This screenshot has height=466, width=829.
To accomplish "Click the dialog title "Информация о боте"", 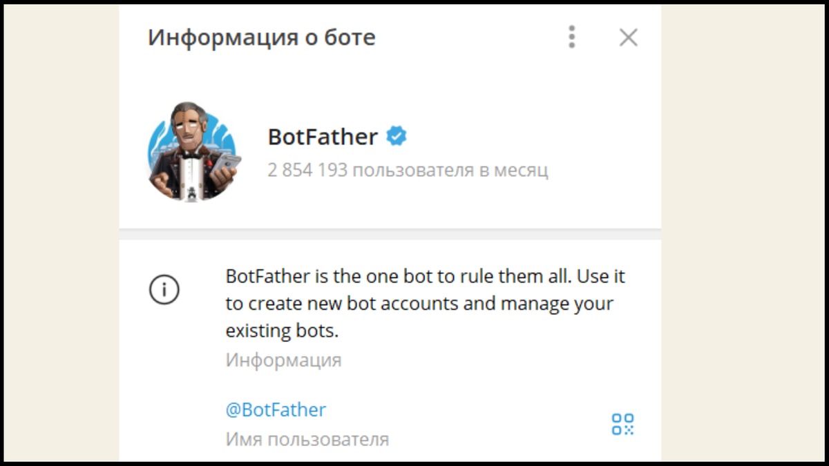I will [x=263, y=37].
